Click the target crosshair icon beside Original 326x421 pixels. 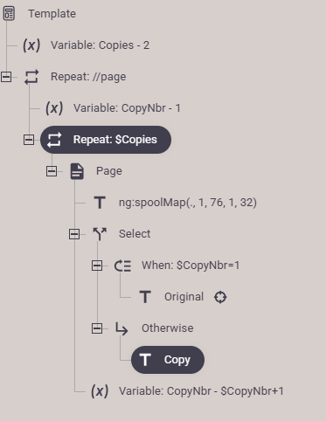coord(220,297)
